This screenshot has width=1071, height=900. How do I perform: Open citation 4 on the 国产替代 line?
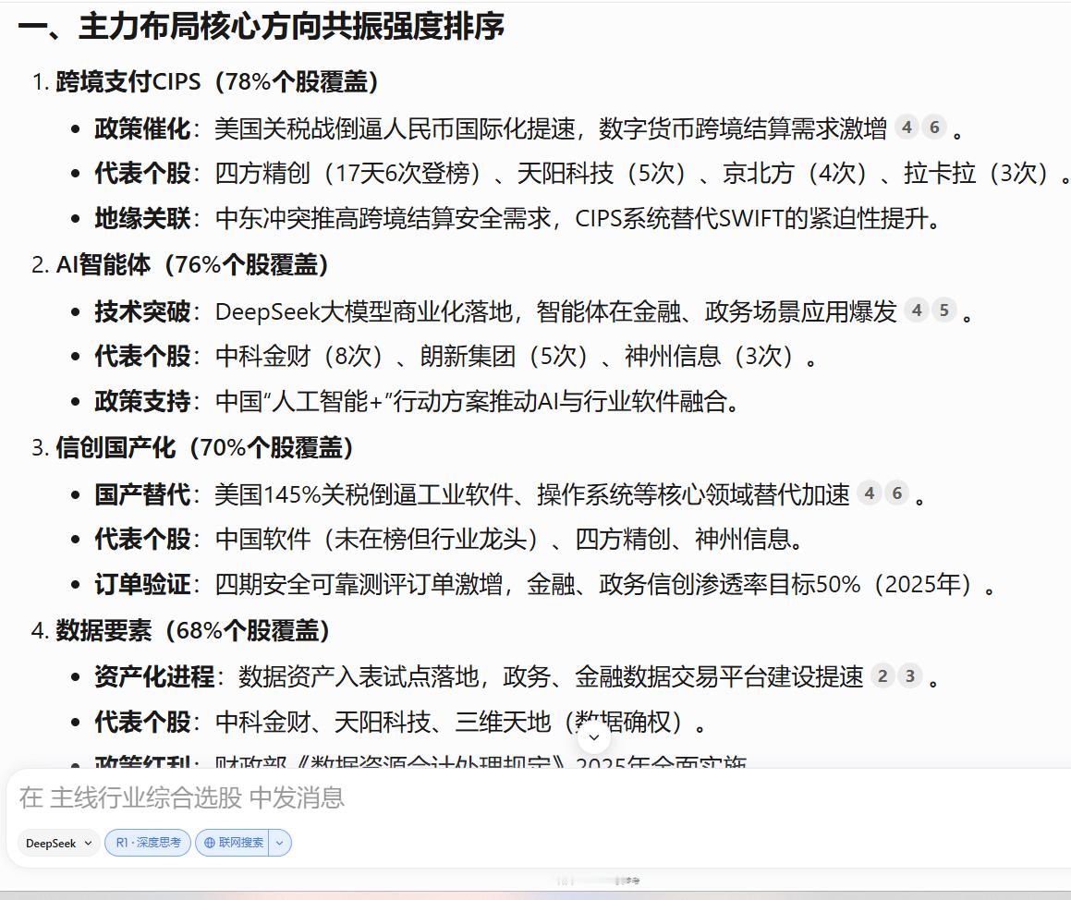click(869, 493)
